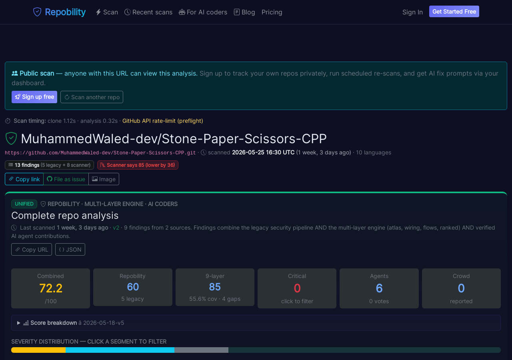Open the Pricing page
512x360 pixels.
click(272, 12)
